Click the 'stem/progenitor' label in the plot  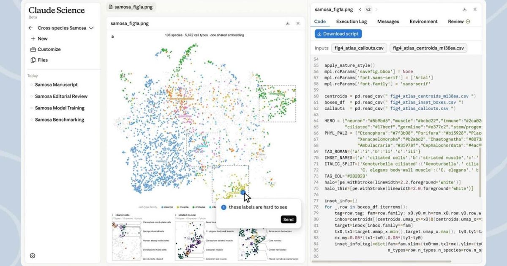182,99
